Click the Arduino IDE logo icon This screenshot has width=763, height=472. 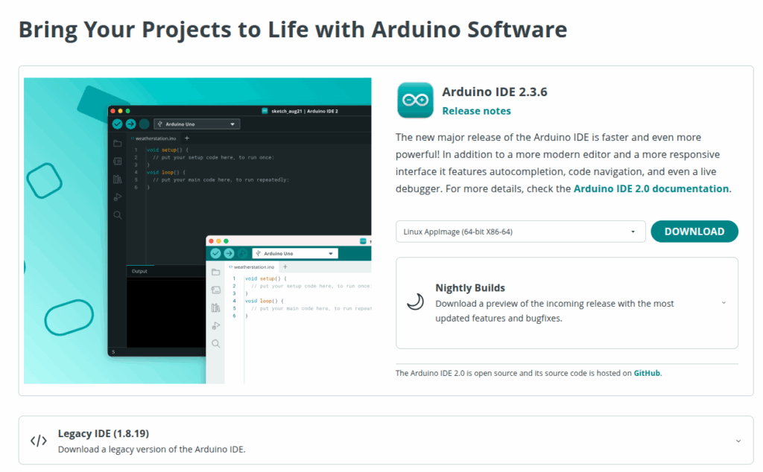coord(415,100)
